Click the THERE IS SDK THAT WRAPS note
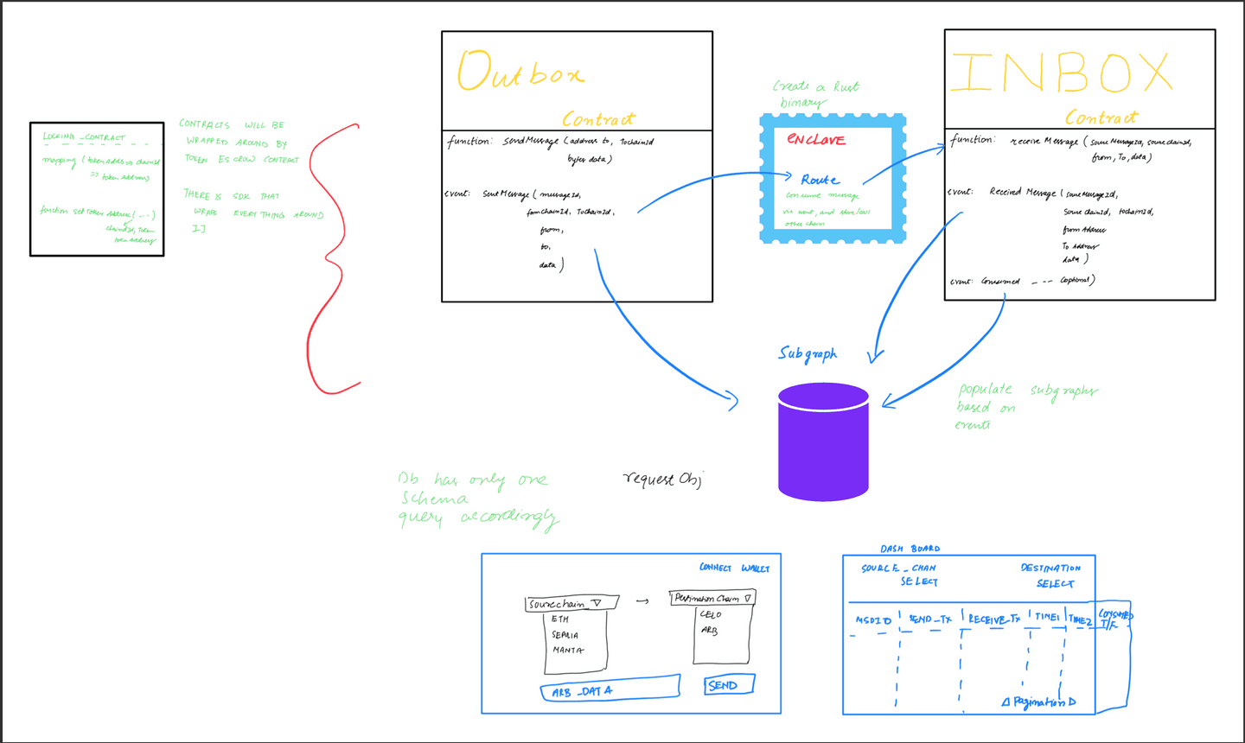 [x=252, y=212]
